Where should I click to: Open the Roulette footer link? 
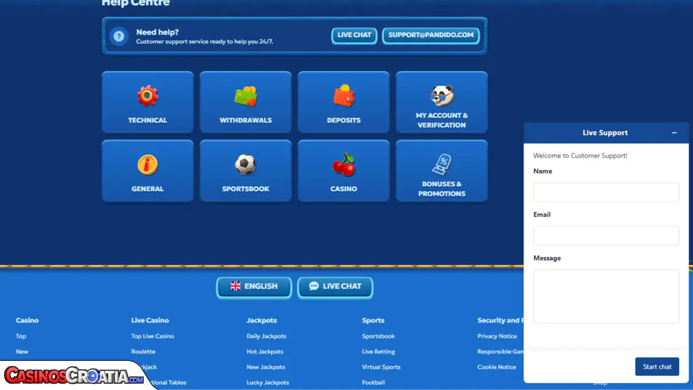coord(143,352)
